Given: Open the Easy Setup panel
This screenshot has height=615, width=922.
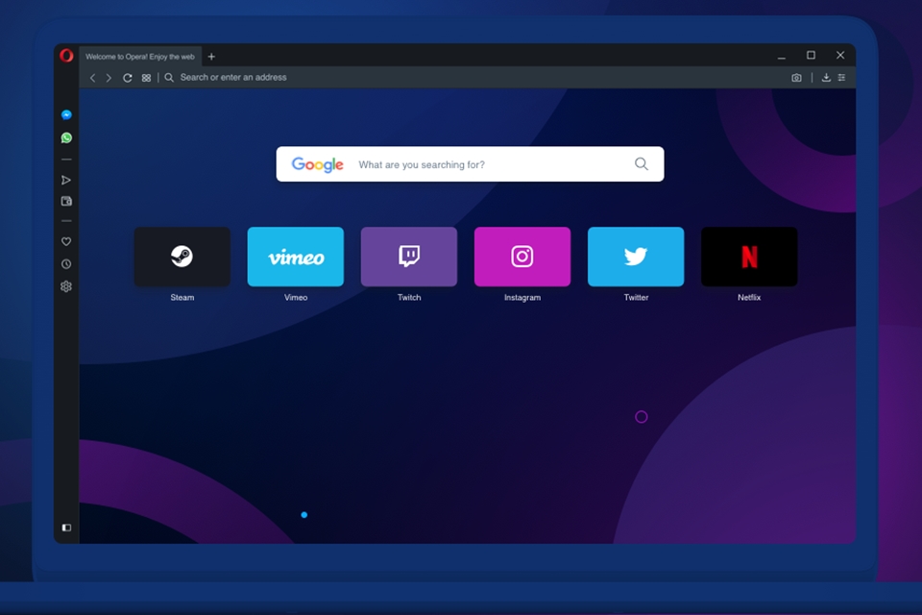Looking at the screenshot, I should (x=842, y=77).
